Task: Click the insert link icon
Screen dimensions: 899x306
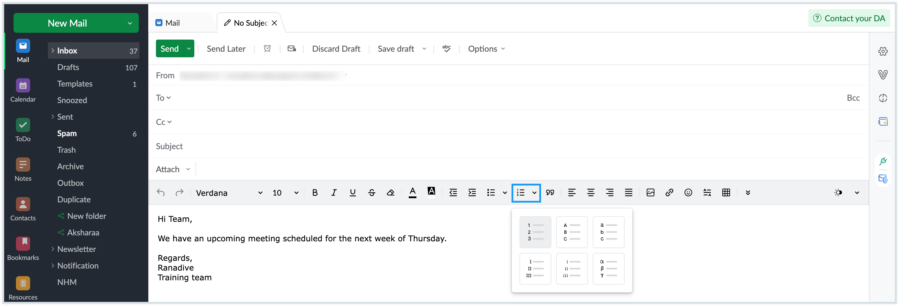Action: click(x=669, y=193)
